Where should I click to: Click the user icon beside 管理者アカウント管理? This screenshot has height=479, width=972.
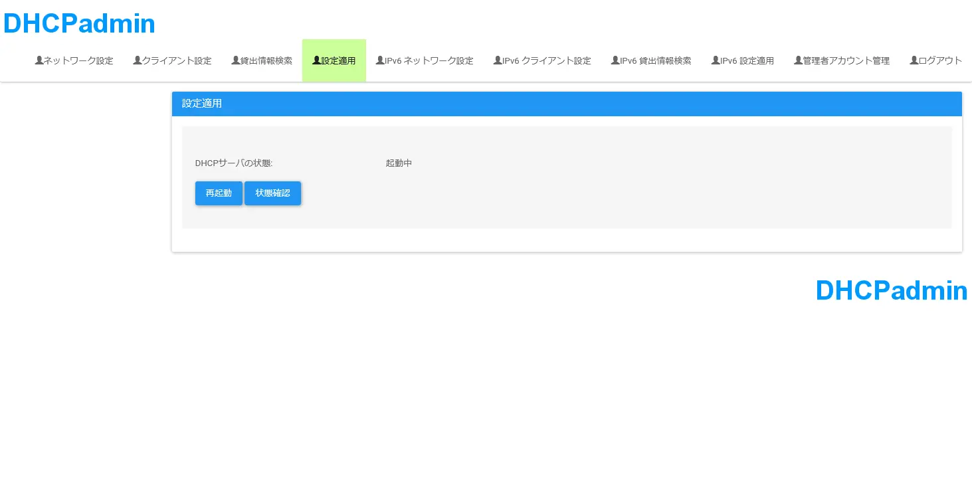799,60
